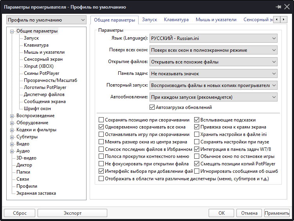Viewport: 294px width, 221px height.
Task: Expand the Субтитры tree node
Action: coord(12,137)
